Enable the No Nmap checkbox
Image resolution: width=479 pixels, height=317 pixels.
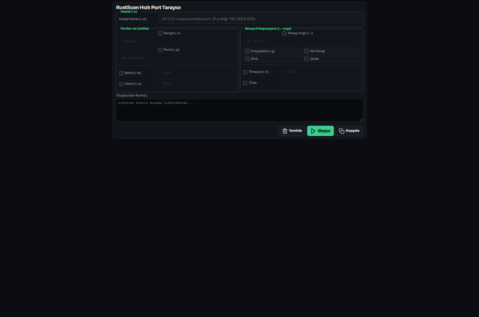point(306,51)
